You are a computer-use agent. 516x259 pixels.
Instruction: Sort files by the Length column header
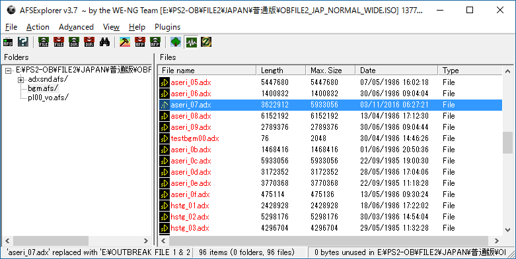[281, 71]
